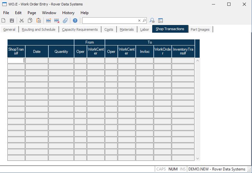Click the Save icon in toolbar

pos(12,21)
